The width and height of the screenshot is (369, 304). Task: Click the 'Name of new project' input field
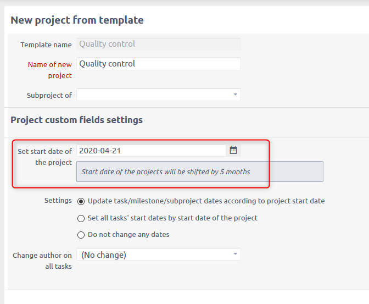[x=158, y=64]
